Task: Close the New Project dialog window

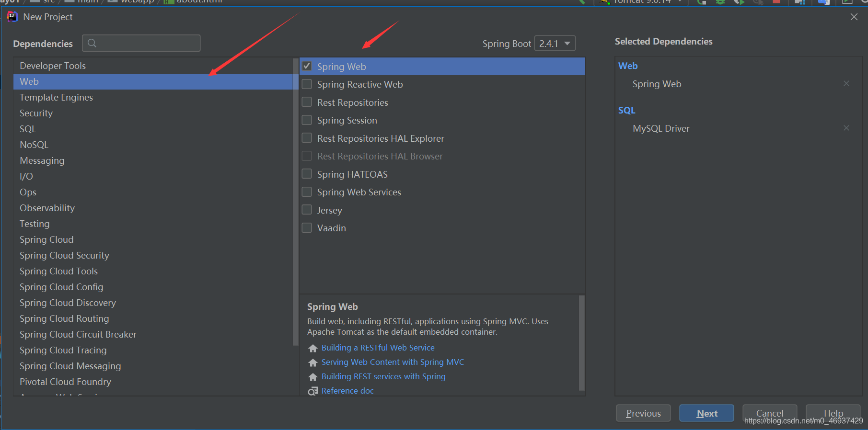Action: coord(854,17)
